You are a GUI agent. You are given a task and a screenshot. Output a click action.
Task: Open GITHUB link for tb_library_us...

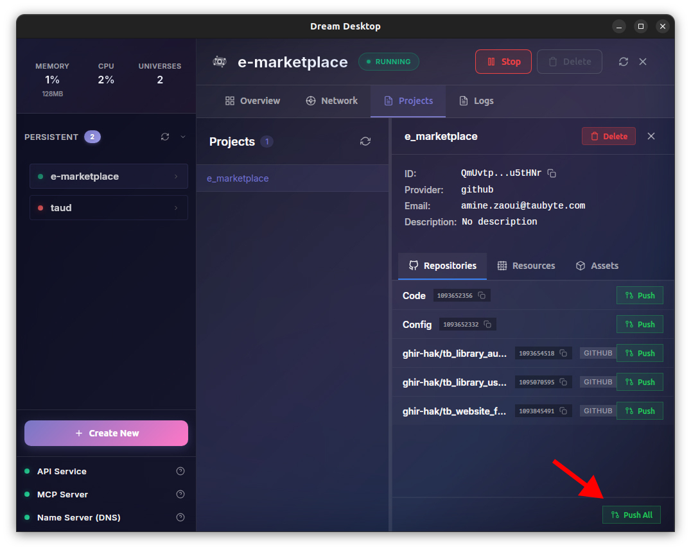pos(598,382)
